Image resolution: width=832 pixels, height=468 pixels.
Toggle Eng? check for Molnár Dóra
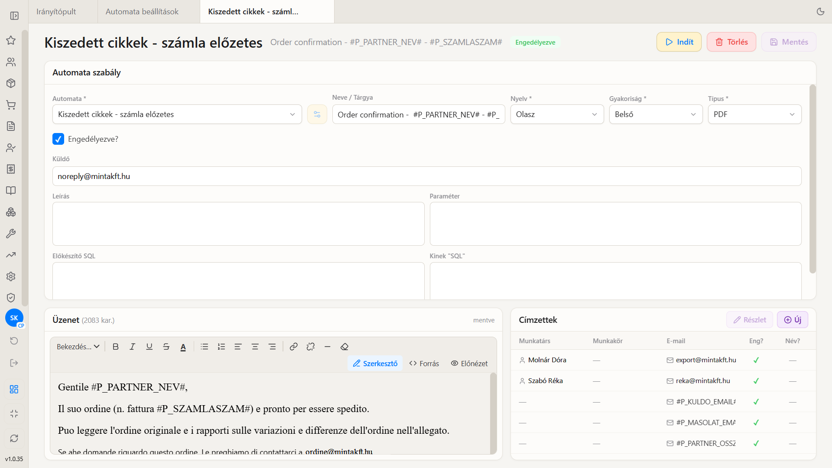click(756, 360)
